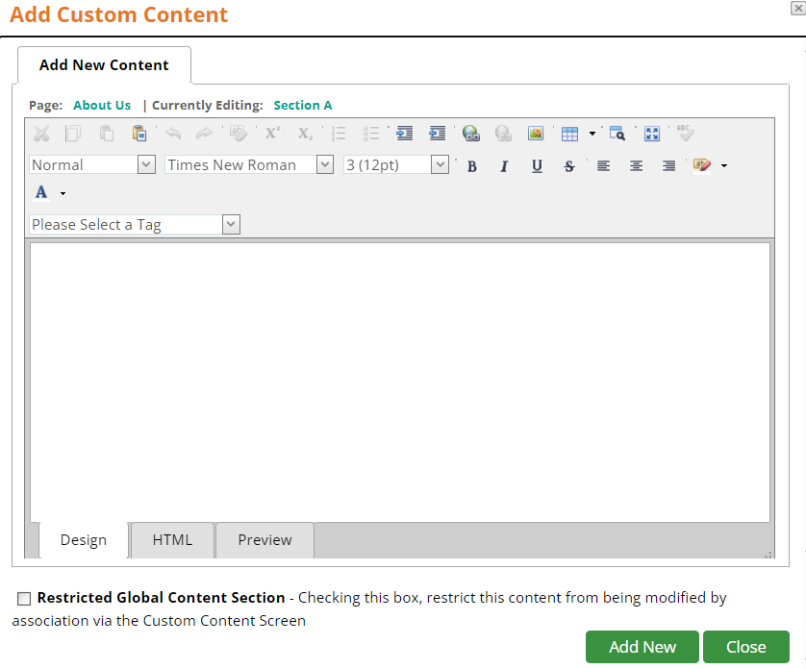The width and height of the screenshot is (806, 669).
Task: Click the editor resize handle corner
Action: [x=768, y=555]
